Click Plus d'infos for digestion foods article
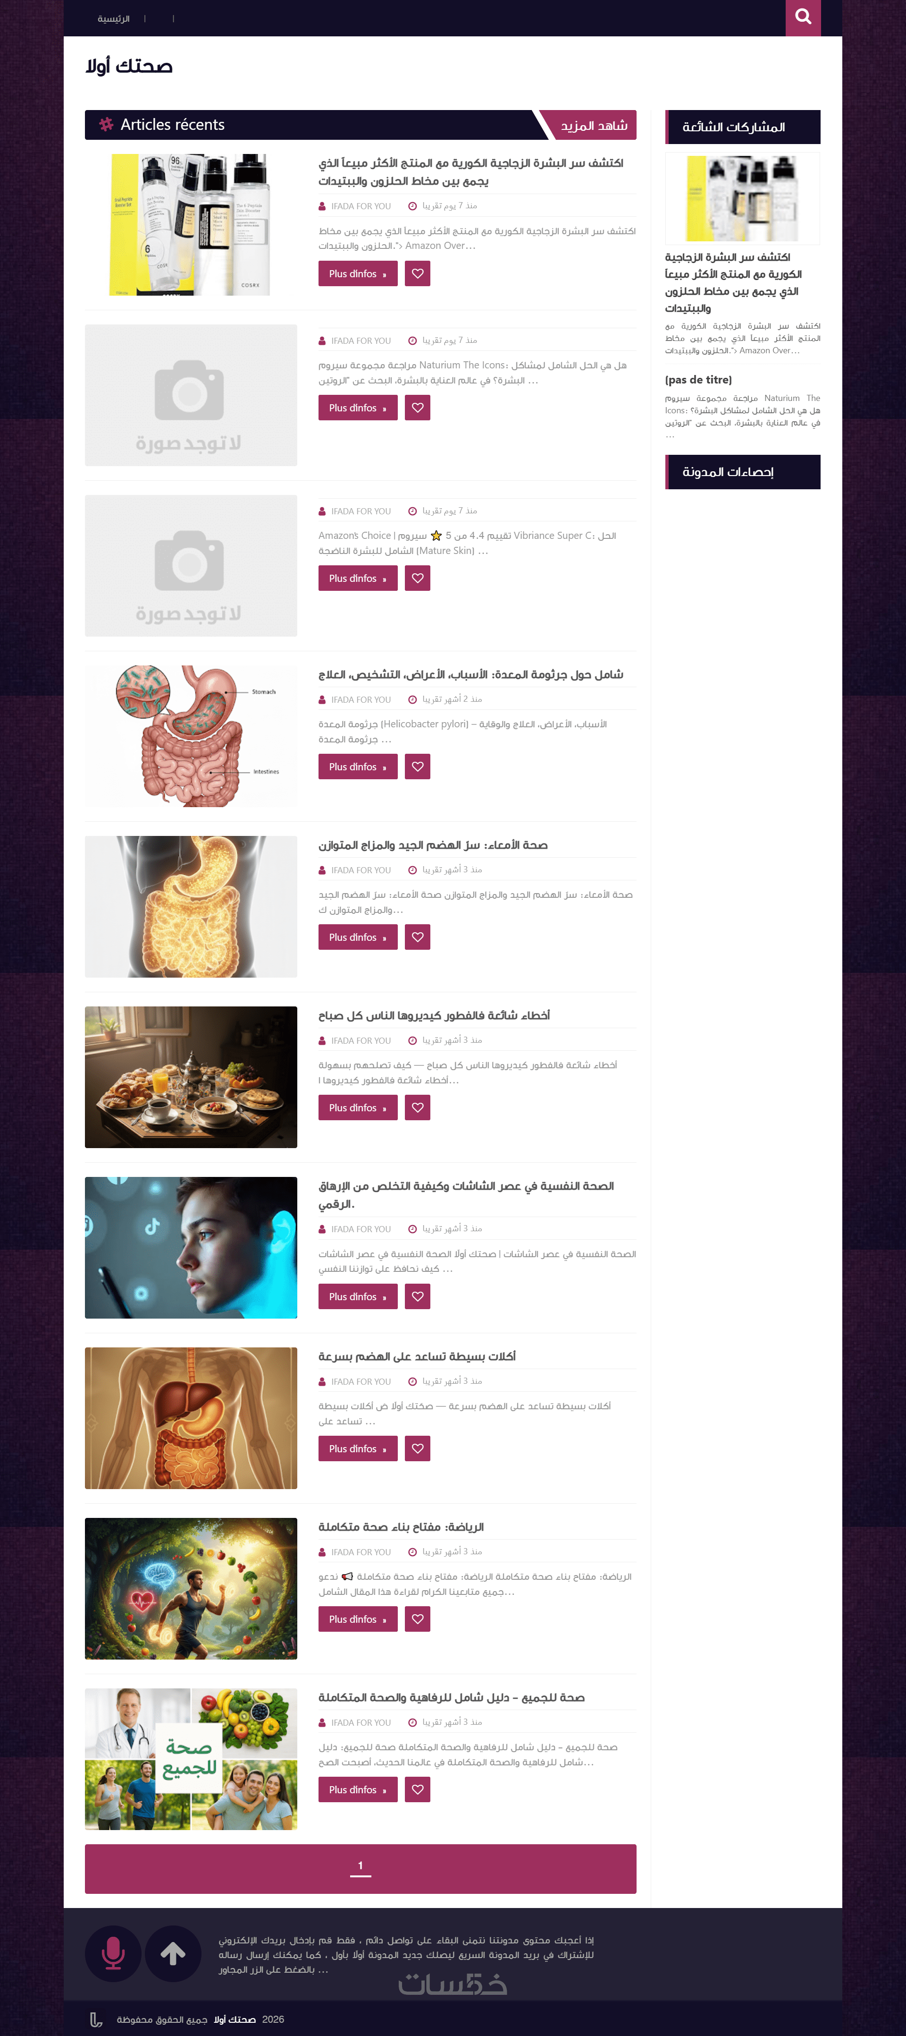 (358, 1449)
